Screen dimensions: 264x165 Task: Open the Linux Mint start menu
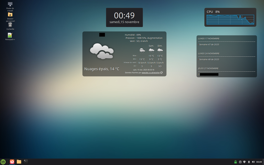click(3, 162)
